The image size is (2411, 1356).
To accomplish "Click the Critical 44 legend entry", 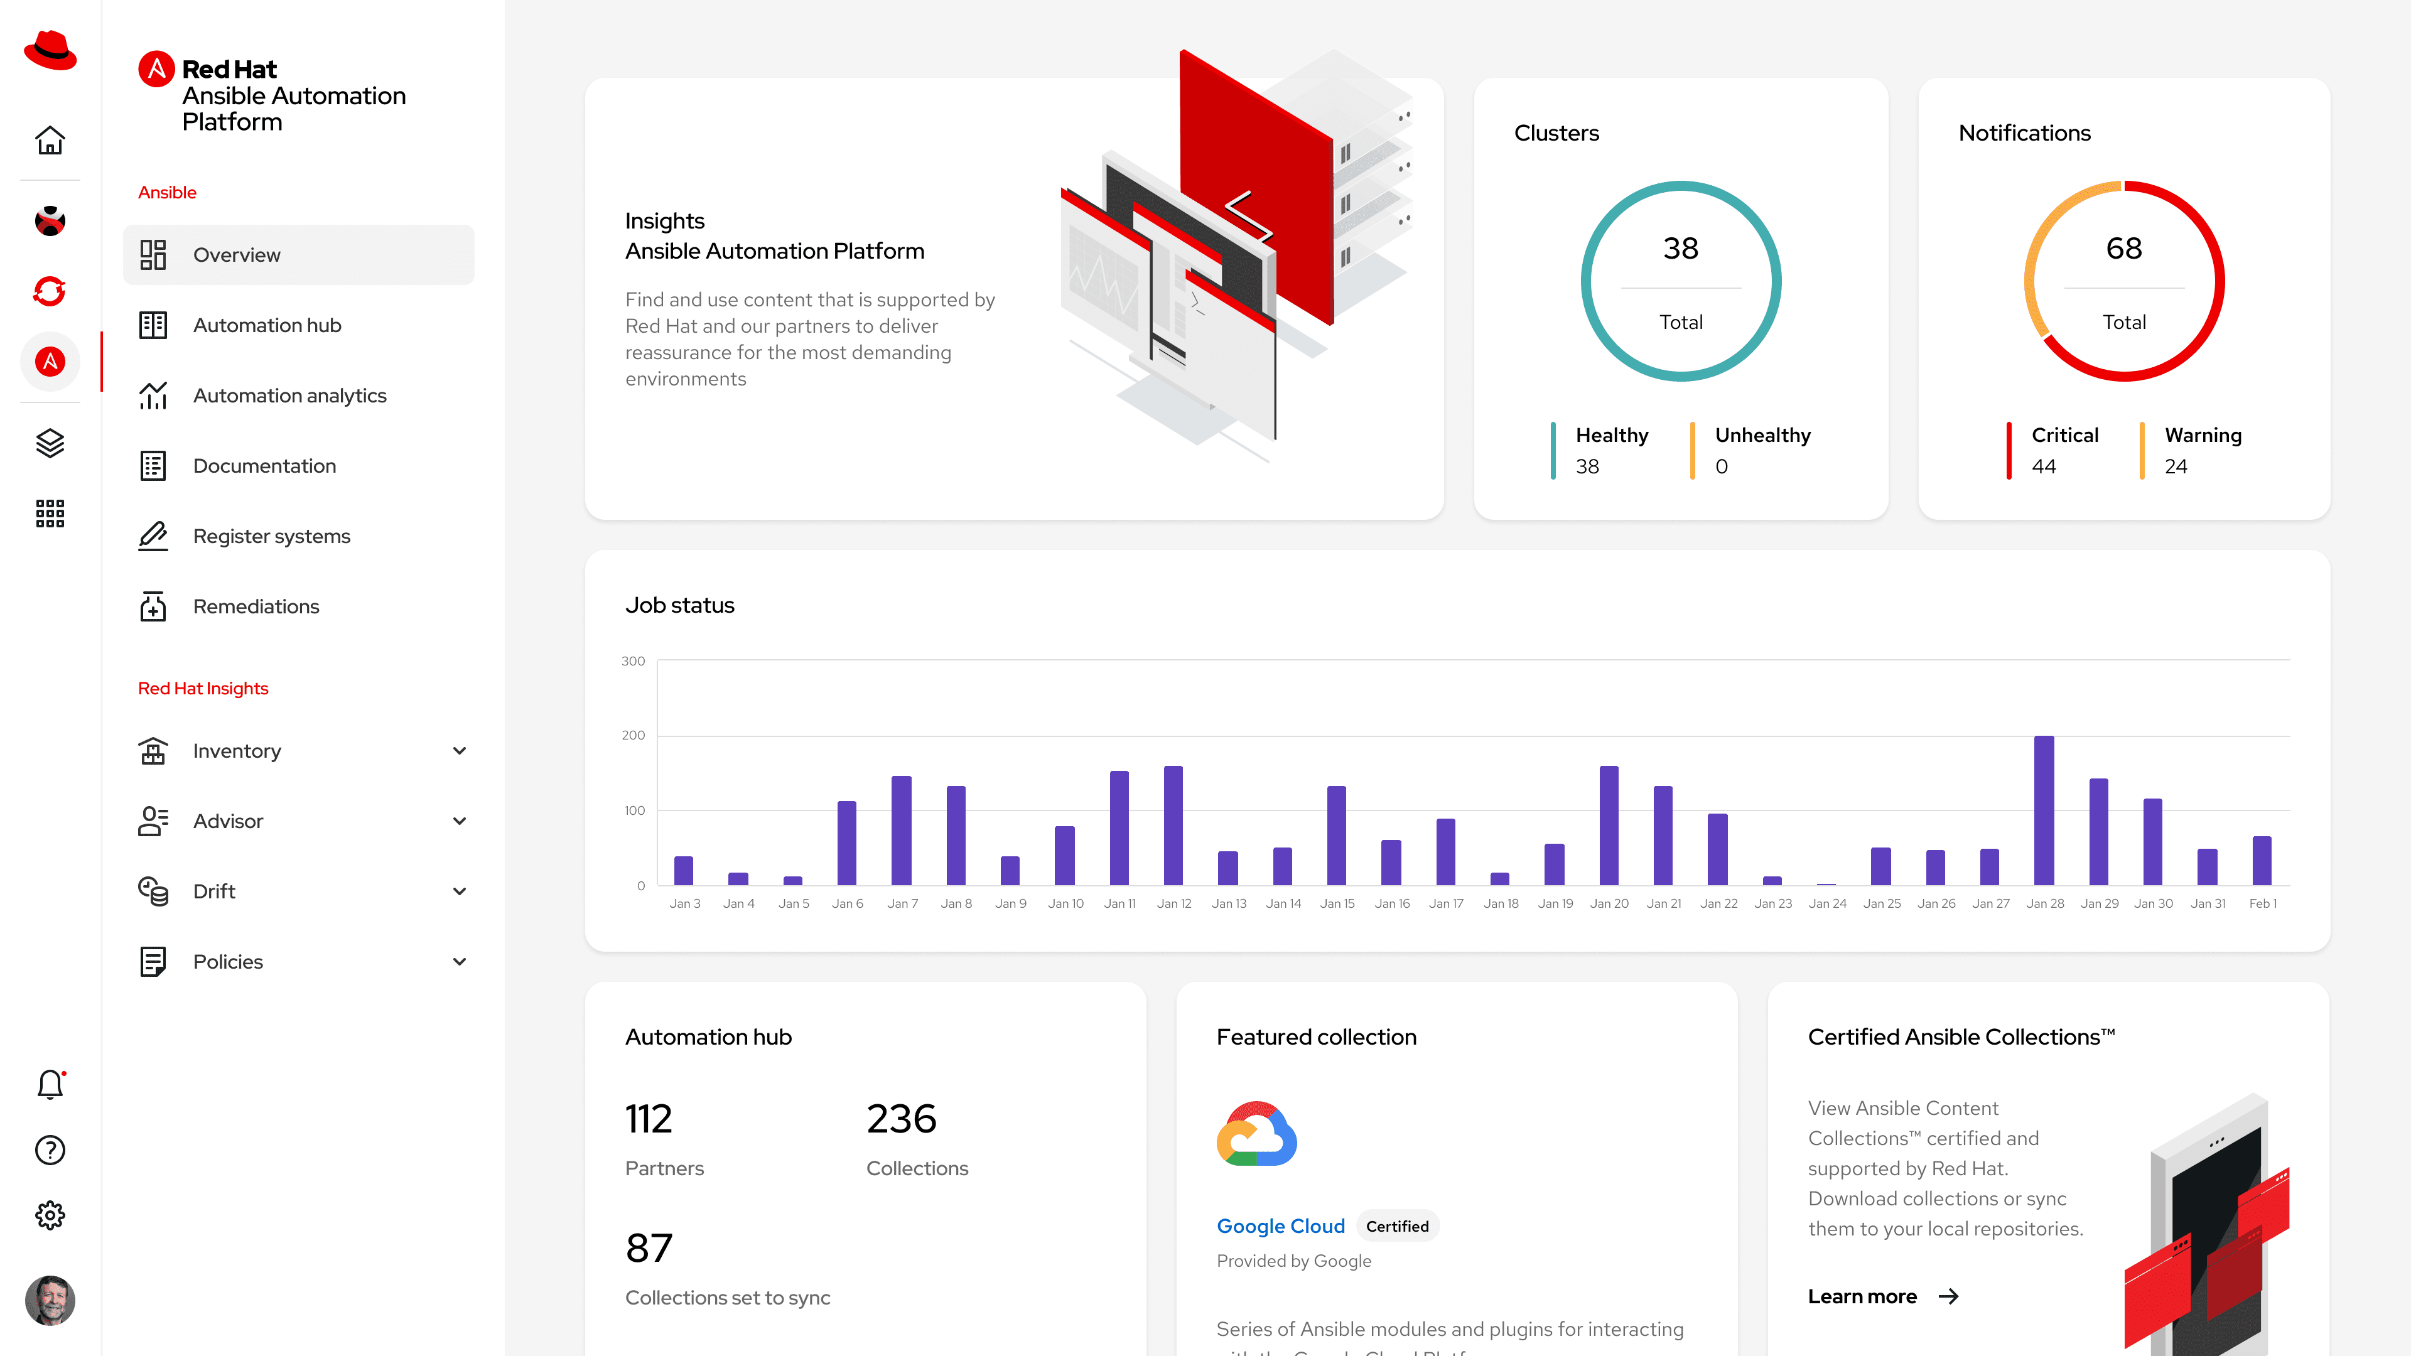I will [x=2052, y=450].
